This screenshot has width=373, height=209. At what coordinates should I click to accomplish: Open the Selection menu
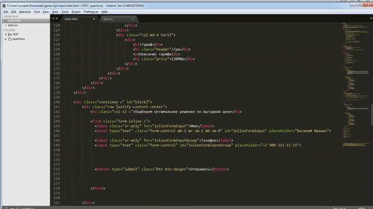pos(25,12)
